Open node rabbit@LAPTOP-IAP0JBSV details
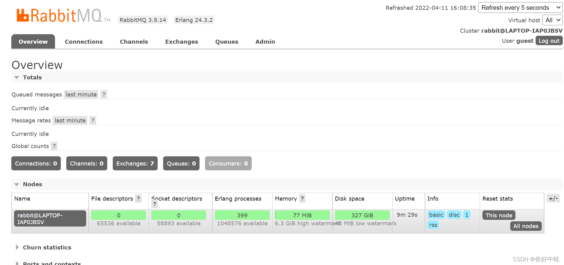 [x=50, y=219]
